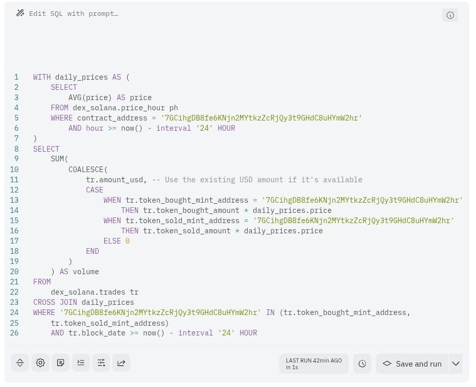Click the magic wand AI edit icon
476x387 pixels.
(20, 13)
